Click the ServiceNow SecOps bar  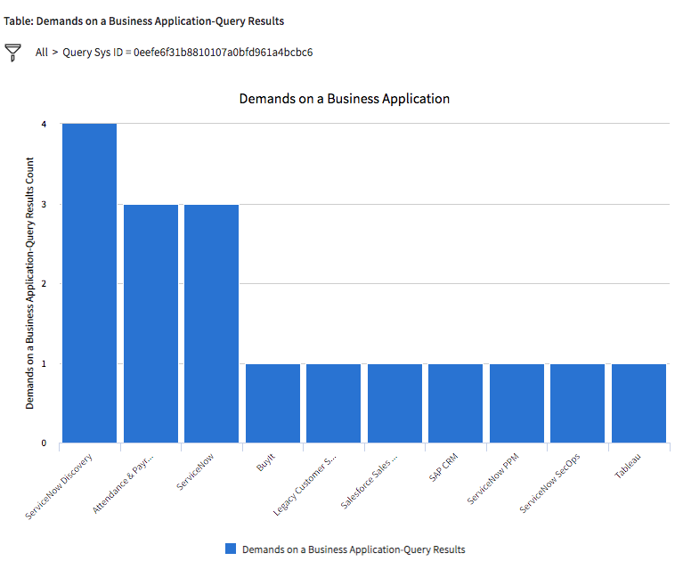(577, 403)
